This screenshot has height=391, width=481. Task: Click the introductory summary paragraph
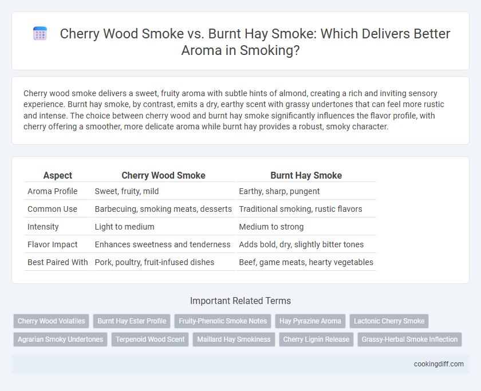pyautogui.click(x=234, y=110)
